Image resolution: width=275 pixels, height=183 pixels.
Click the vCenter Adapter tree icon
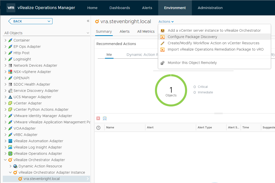click(x=10, y=103)
